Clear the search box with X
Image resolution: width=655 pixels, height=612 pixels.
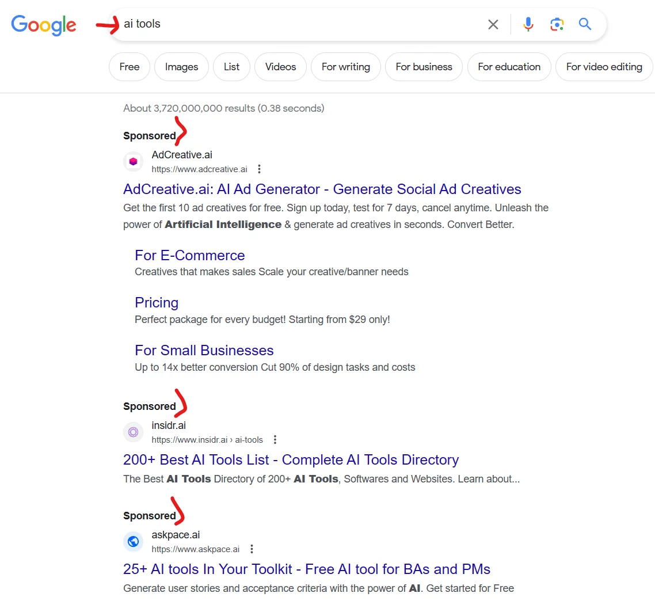[x=493, y=24]
